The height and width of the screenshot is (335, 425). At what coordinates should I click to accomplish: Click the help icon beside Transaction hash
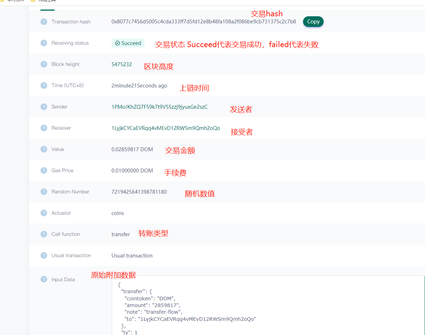pos(44,22)
